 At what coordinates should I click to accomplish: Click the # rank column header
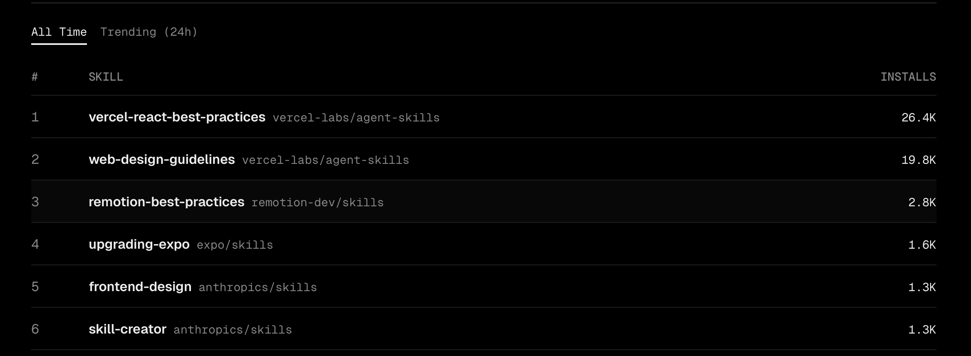tap(35, 77)
